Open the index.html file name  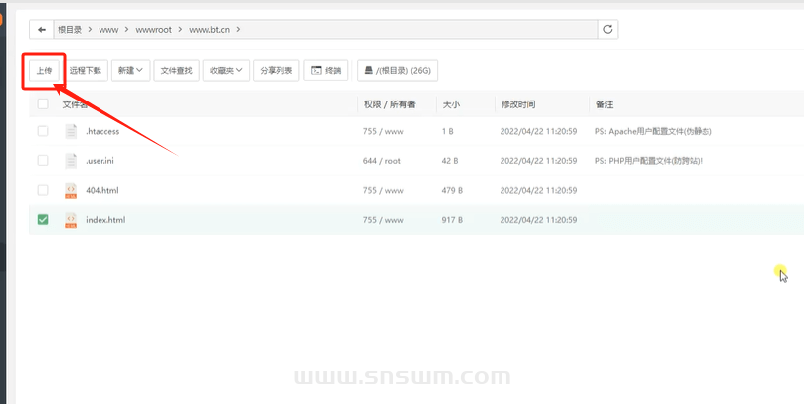tap(105, 220)
